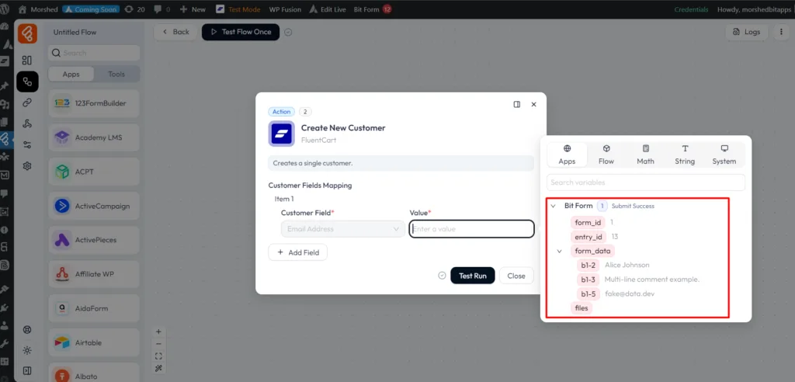This screenshot has width=795, height=382.
Task: Open the Webhooks icon in sidebar
Action: (x=27, y=123)
